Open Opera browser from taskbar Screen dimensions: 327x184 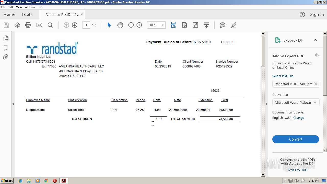point(55,181)
